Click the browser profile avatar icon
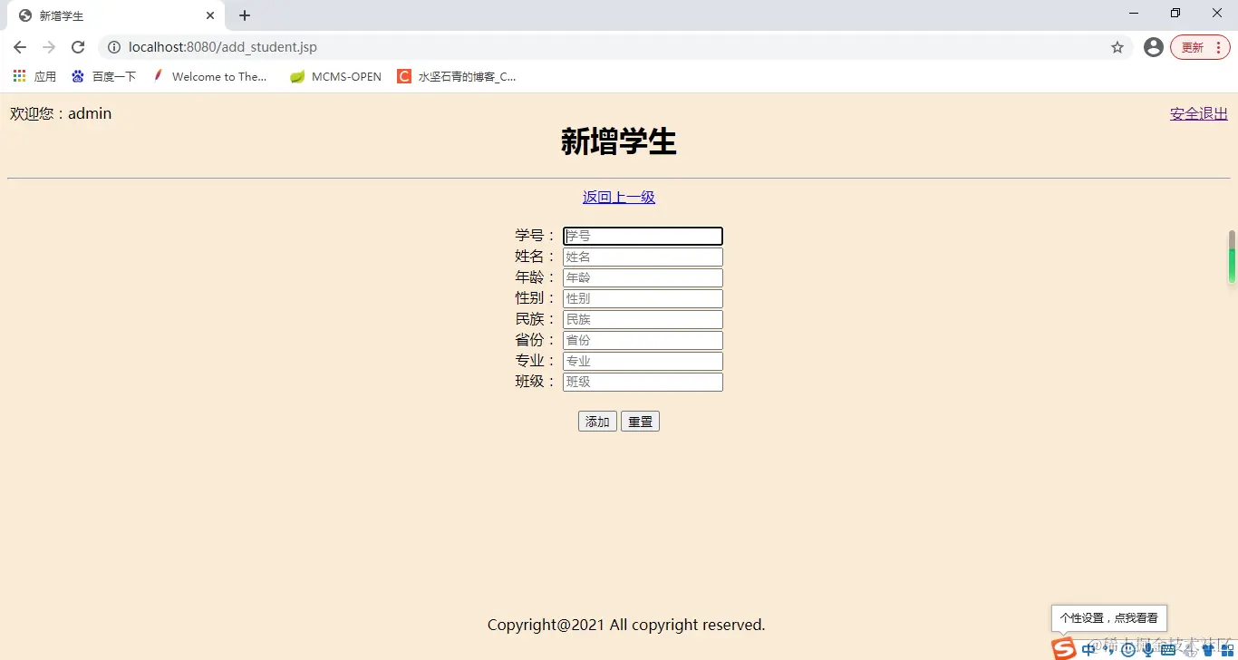Viewport: 1238px width, 660px height. pyautogui.click(x=1153, y=46)
